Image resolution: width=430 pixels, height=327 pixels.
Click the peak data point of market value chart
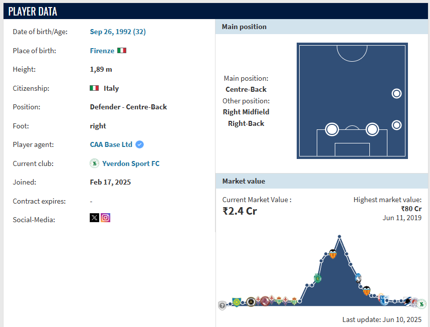339,236
